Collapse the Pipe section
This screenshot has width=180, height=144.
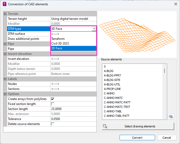pos(5,44)
